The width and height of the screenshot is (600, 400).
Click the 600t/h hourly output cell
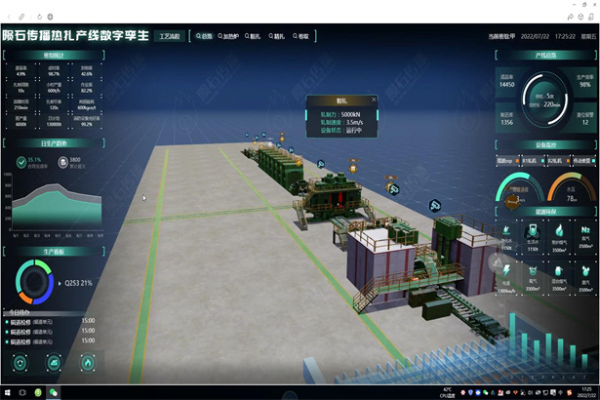(x=54, y=88)
